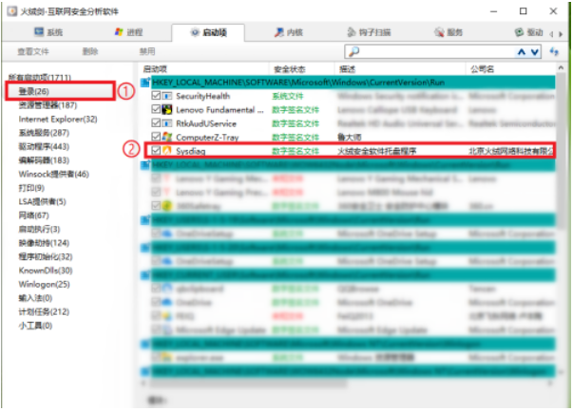Click the RtkAudUService entry icon
Screen dimensions: 573x411
(x=167, y=123)
